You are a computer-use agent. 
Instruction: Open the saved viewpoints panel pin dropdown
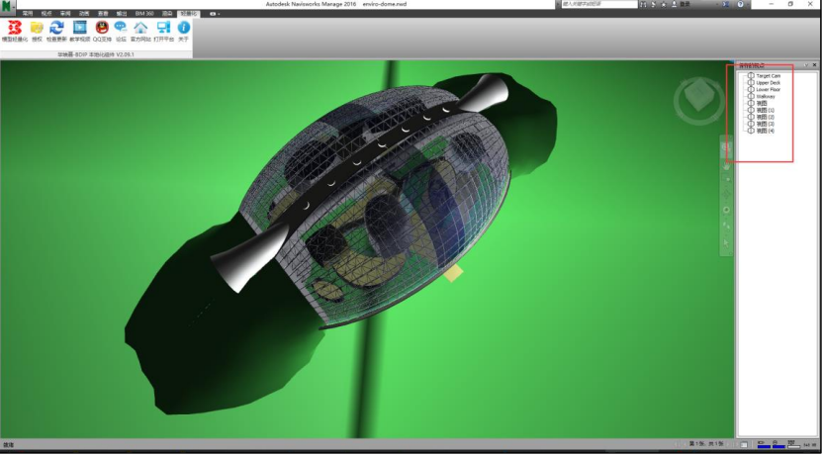click(806, 65)
